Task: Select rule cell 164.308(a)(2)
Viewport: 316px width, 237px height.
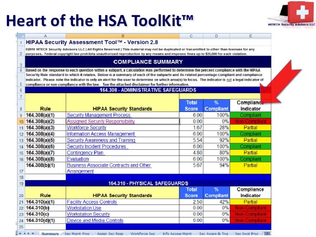Action: click(45, 122)
